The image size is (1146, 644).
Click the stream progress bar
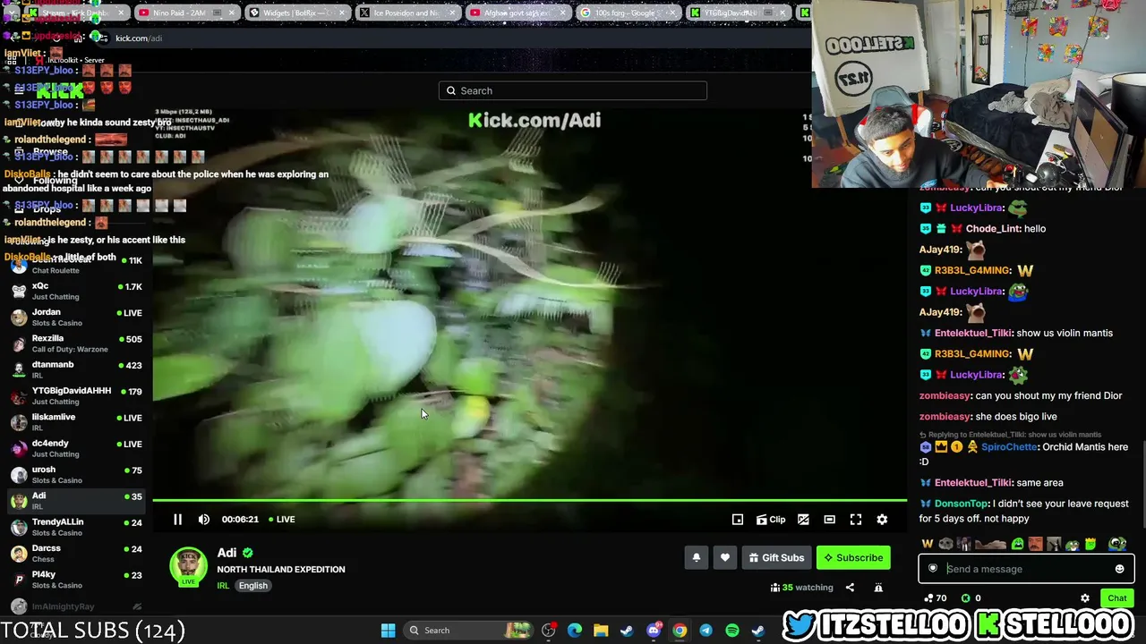pyautogui.click(x=530, y=501)
